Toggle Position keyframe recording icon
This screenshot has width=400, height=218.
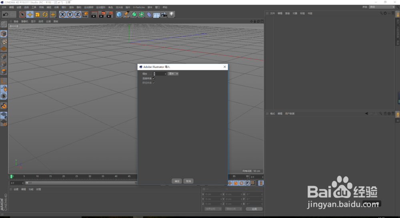(230, 183)
